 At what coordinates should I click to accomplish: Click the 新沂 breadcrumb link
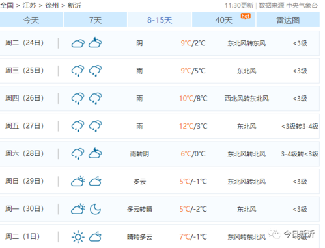74,5
